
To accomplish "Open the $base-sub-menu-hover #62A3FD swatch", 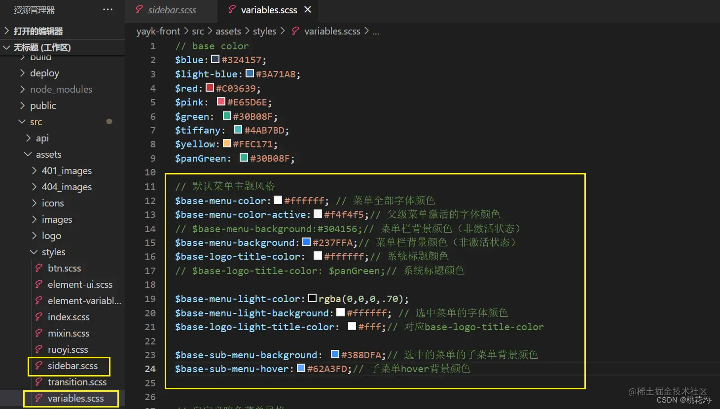I will click(301, 368).
